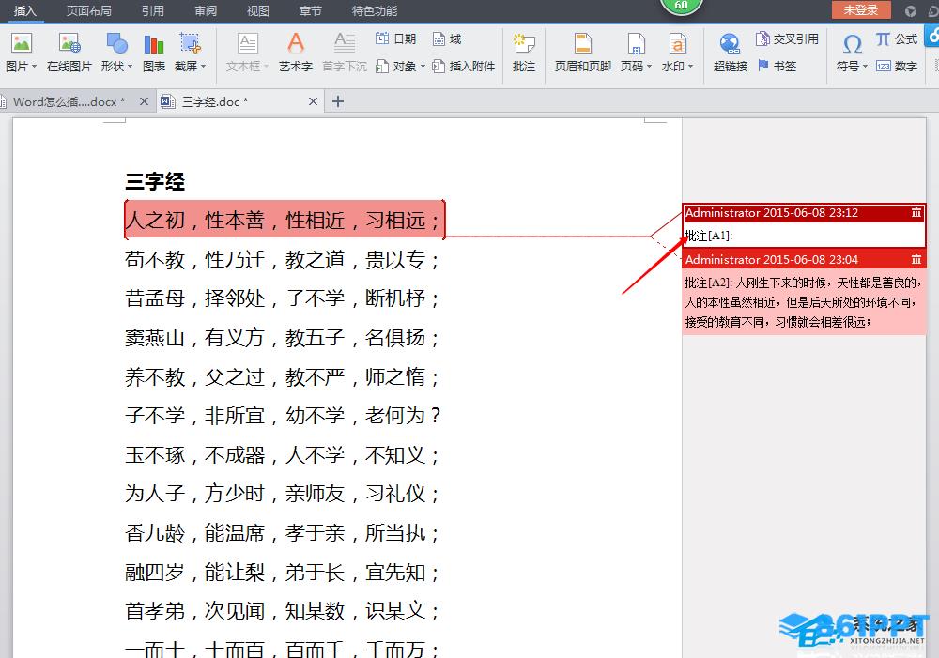Viewport: 939px width, 658px height.
Task: Switch to the 章节 ribbon tab
Action: click(310, 10)
